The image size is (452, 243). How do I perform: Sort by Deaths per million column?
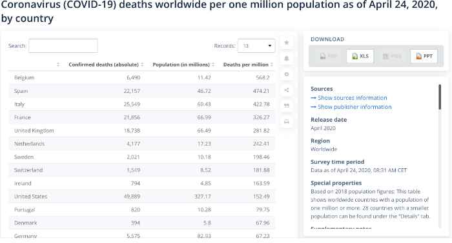tap(248, 64)
